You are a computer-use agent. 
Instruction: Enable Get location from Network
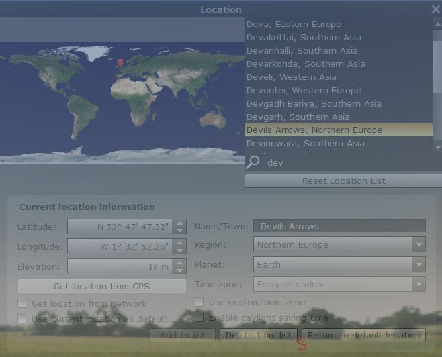click(22, 303)
